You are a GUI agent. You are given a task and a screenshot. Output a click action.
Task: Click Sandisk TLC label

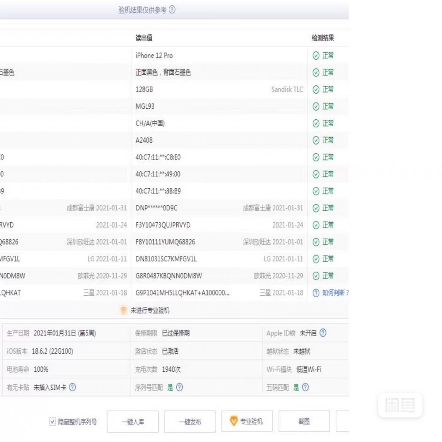(287, 89)
